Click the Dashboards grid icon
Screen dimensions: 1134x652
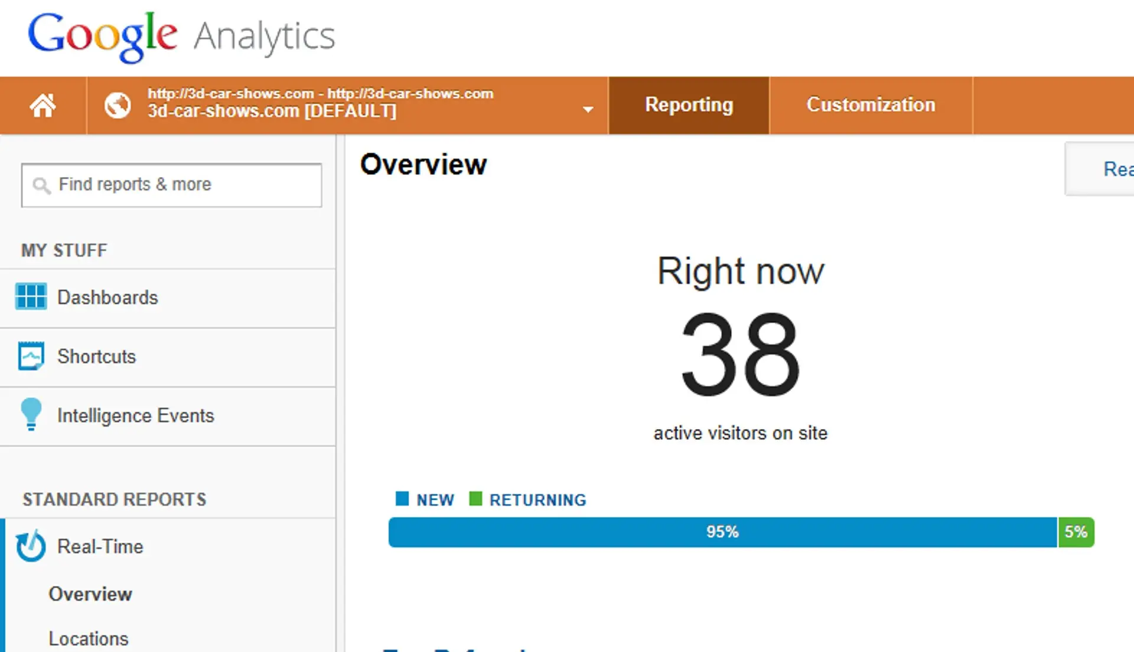(31, 297)
